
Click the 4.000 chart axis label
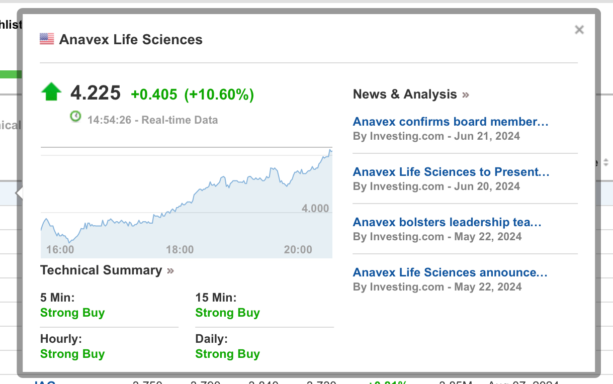pos(315,208)
